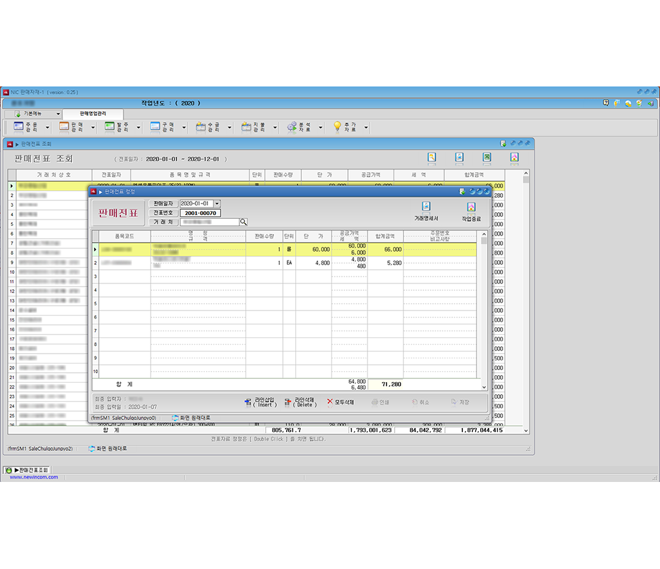The image size is (660, 569).
Task: Open the www.newincom.com link
Action: coord(33,477)
